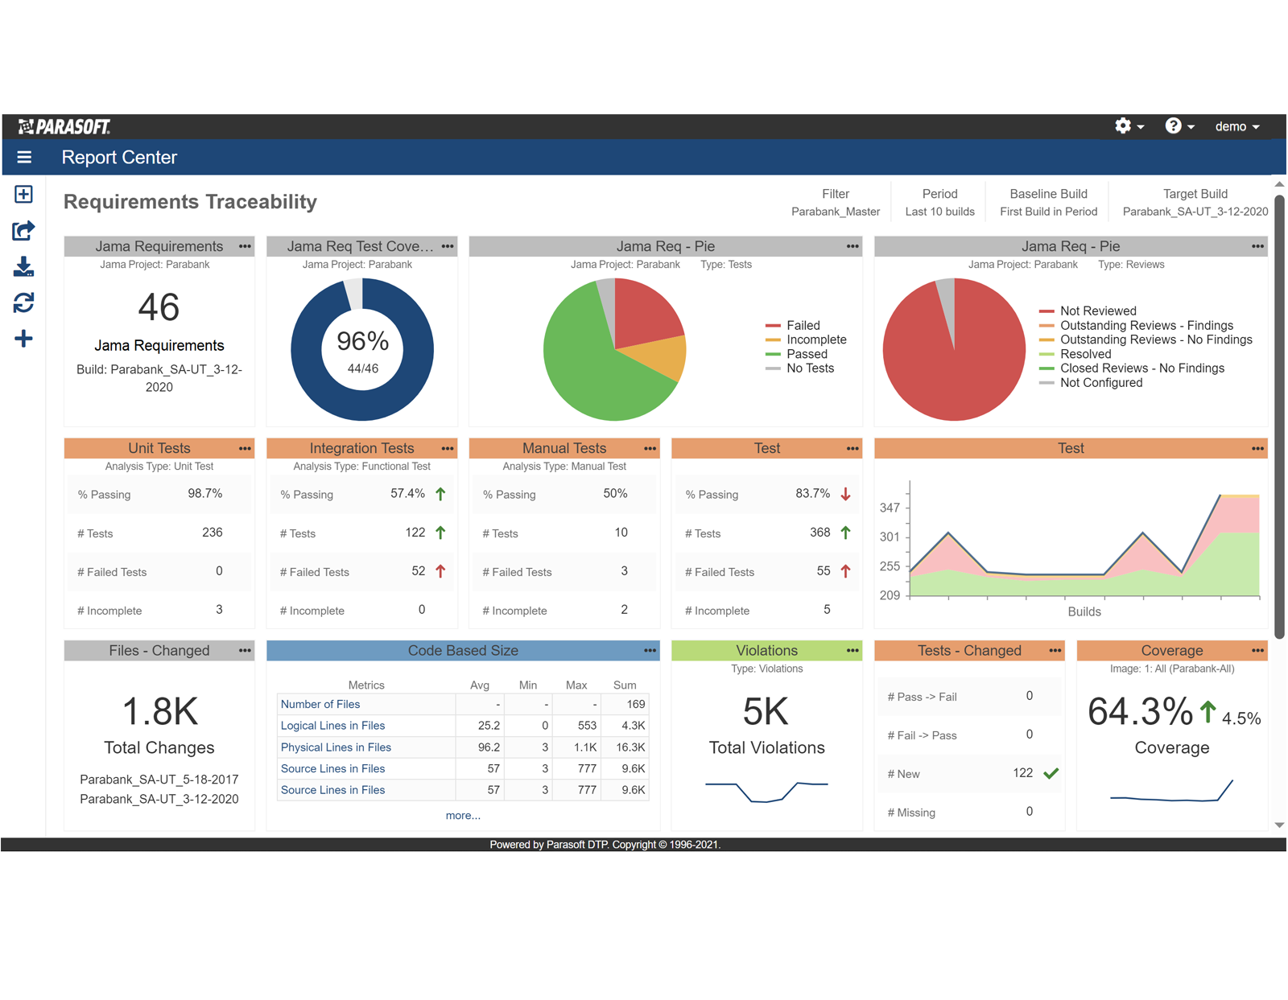Click the 52 Failed Tests in Integration Tests
Image resolution: width=1288 pixels, height=1000 pixels.
[x=419, y=571]
